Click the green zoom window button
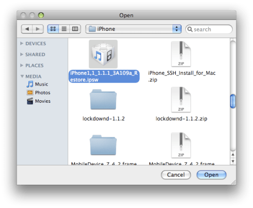 click(x=41, y=15)
